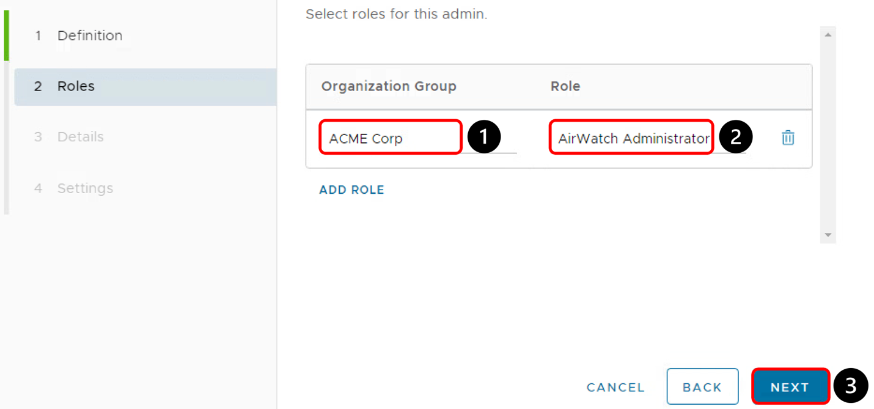Click the Organization Group column header

tap(389, 86)
